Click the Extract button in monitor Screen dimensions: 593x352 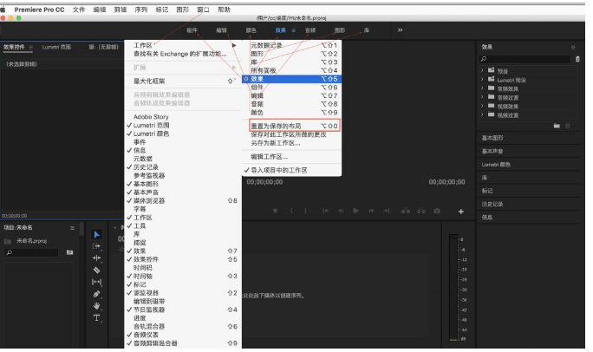(421, 211)
